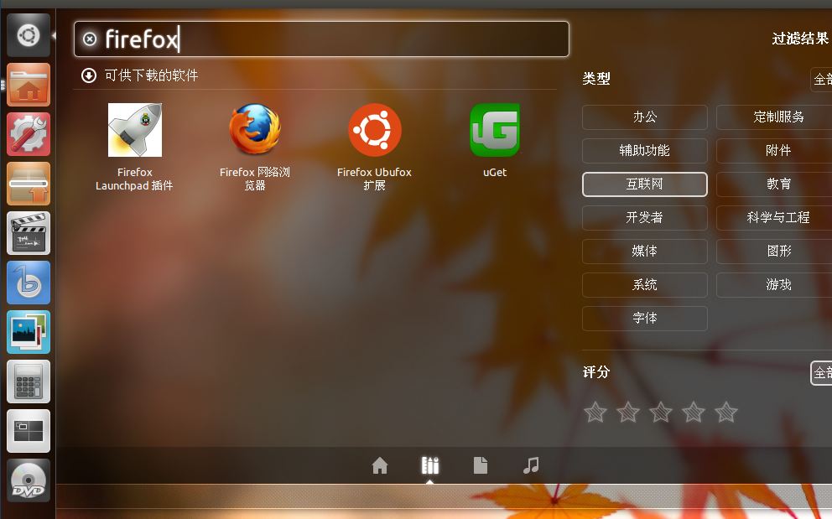Toggle the 游戏 type filter
This screenshot has height=519, width=832.
click(x=774, y=285)
